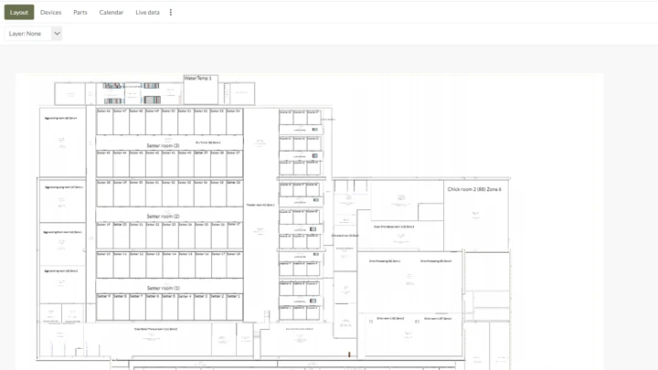Choose the Setter 46 unit
Image resolution: width=658 pixels, height=370 pixels.
click(x=104, y=122)
